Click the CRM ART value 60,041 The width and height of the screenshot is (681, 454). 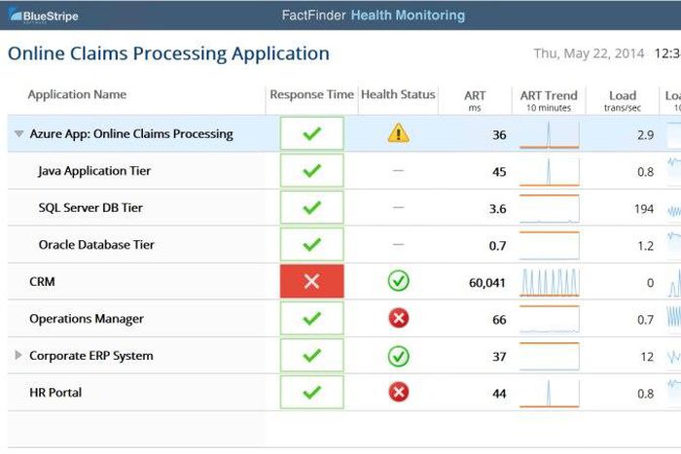pyautogui.click(x=487, y=283)
